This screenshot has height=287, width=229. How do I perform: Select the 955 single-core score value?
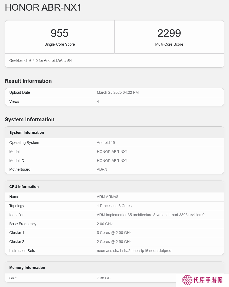(60, 33)
